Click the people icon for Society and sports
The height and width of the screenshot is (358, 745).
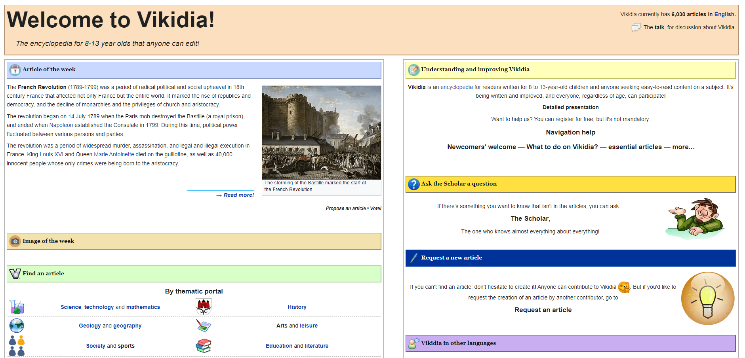point(17,346)
